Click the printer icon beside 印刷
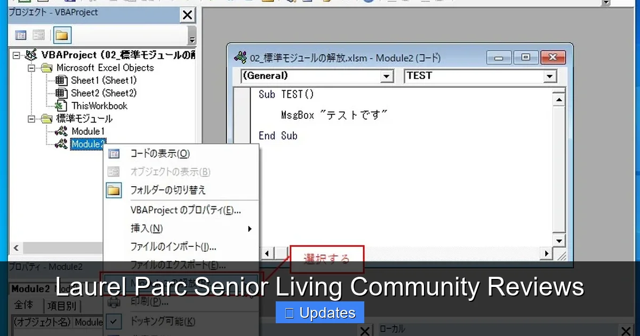The image size is (640, 336). click(114, 302)
